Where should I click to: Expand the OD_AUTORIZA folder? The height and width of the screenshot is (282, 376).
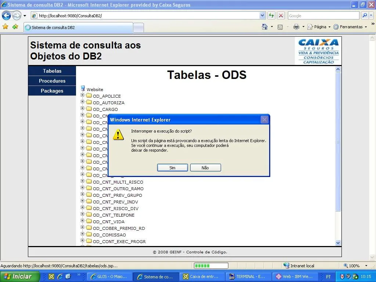(83, 102)
